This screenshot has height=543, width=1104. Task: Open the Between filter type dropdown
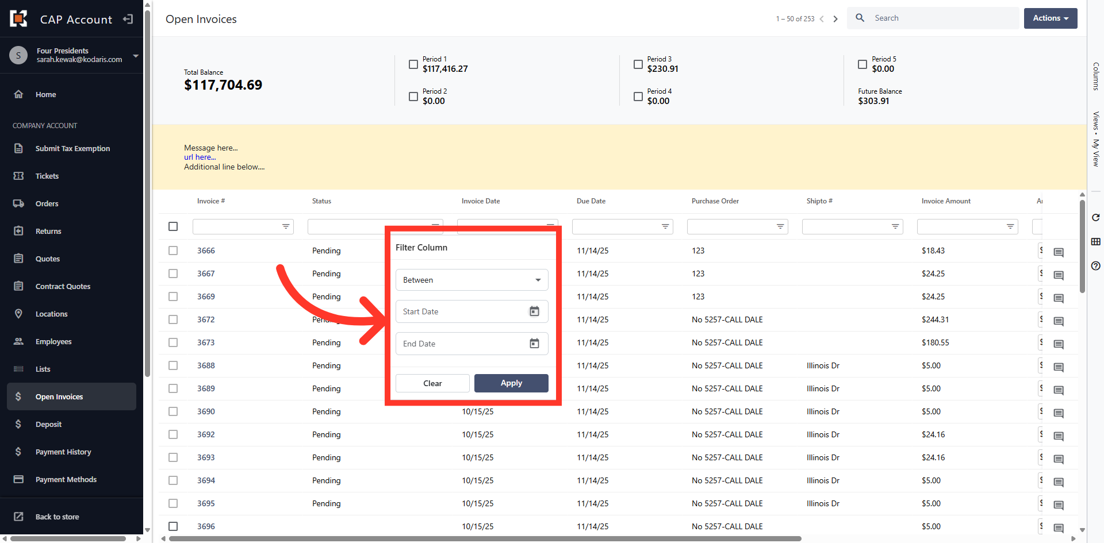click(x=471, y=280)
